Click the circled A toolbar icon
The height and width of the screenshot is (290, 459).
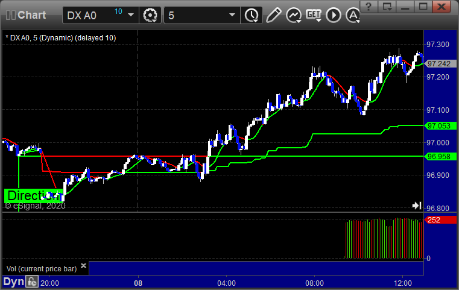point(353,15)
